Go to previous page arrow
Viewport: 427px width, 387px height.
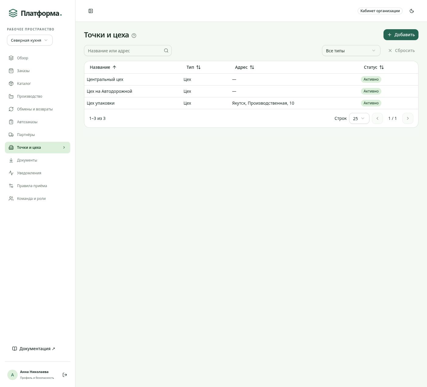click(x=377, y=118)
